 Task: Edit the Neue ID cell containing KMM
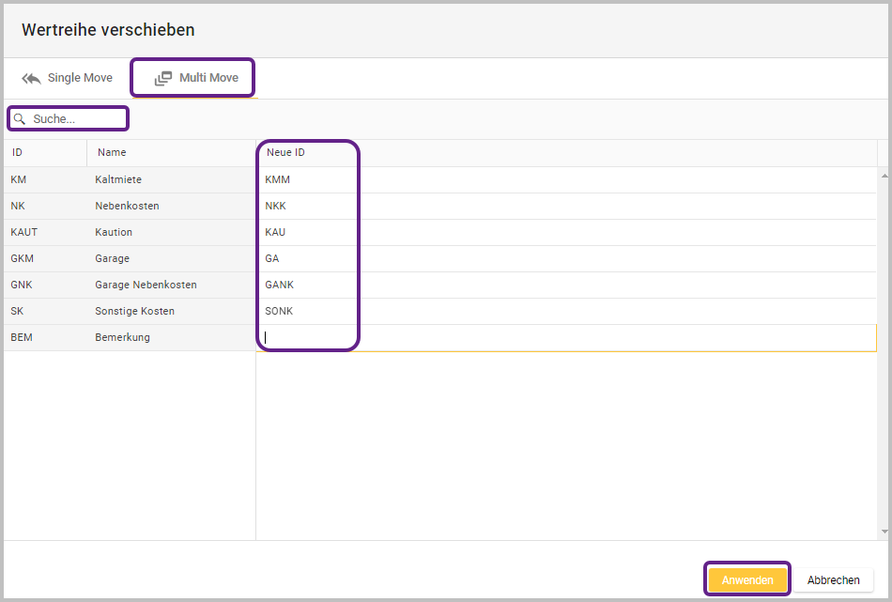[563, 179]
